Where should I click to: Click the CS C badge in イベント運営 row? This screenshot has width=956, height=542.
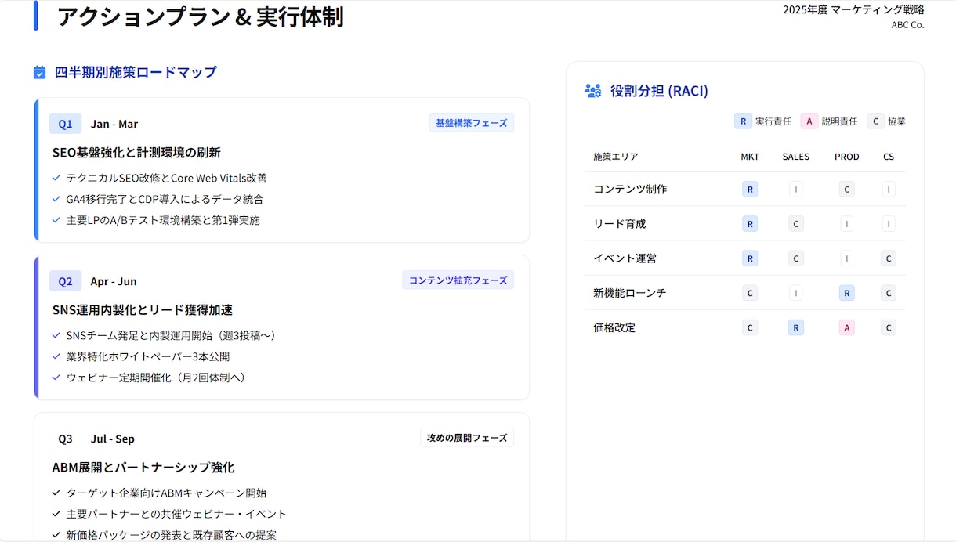tap(889, 258)
